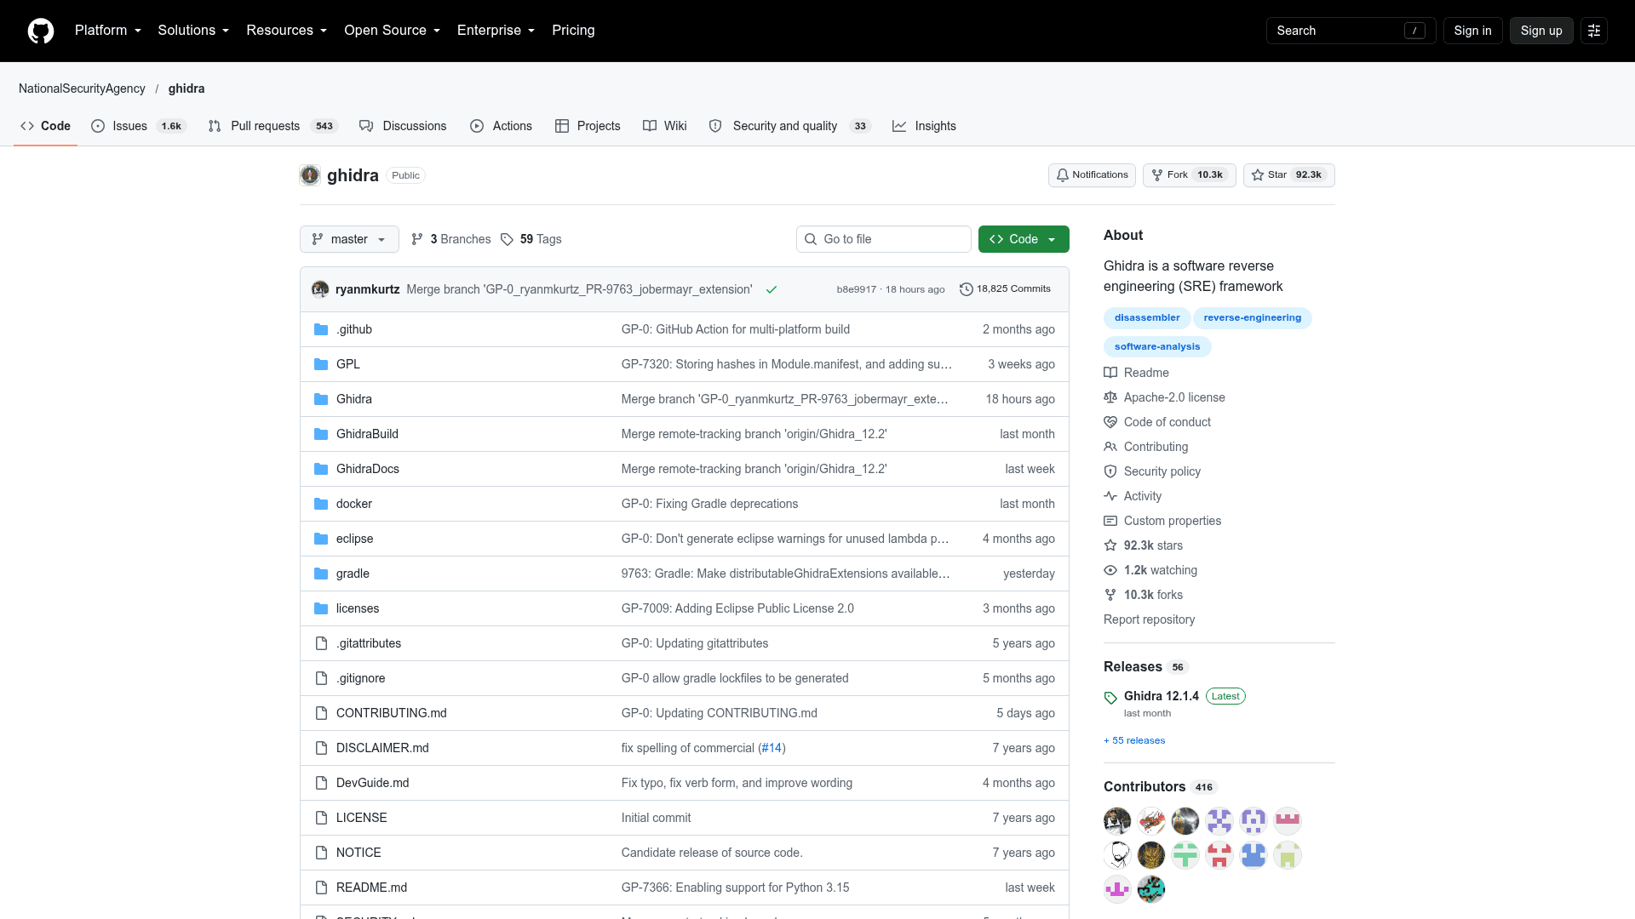The image size is (1635, 919).
Task: Click the green commit status checkmark
Action: click(772, 289)
